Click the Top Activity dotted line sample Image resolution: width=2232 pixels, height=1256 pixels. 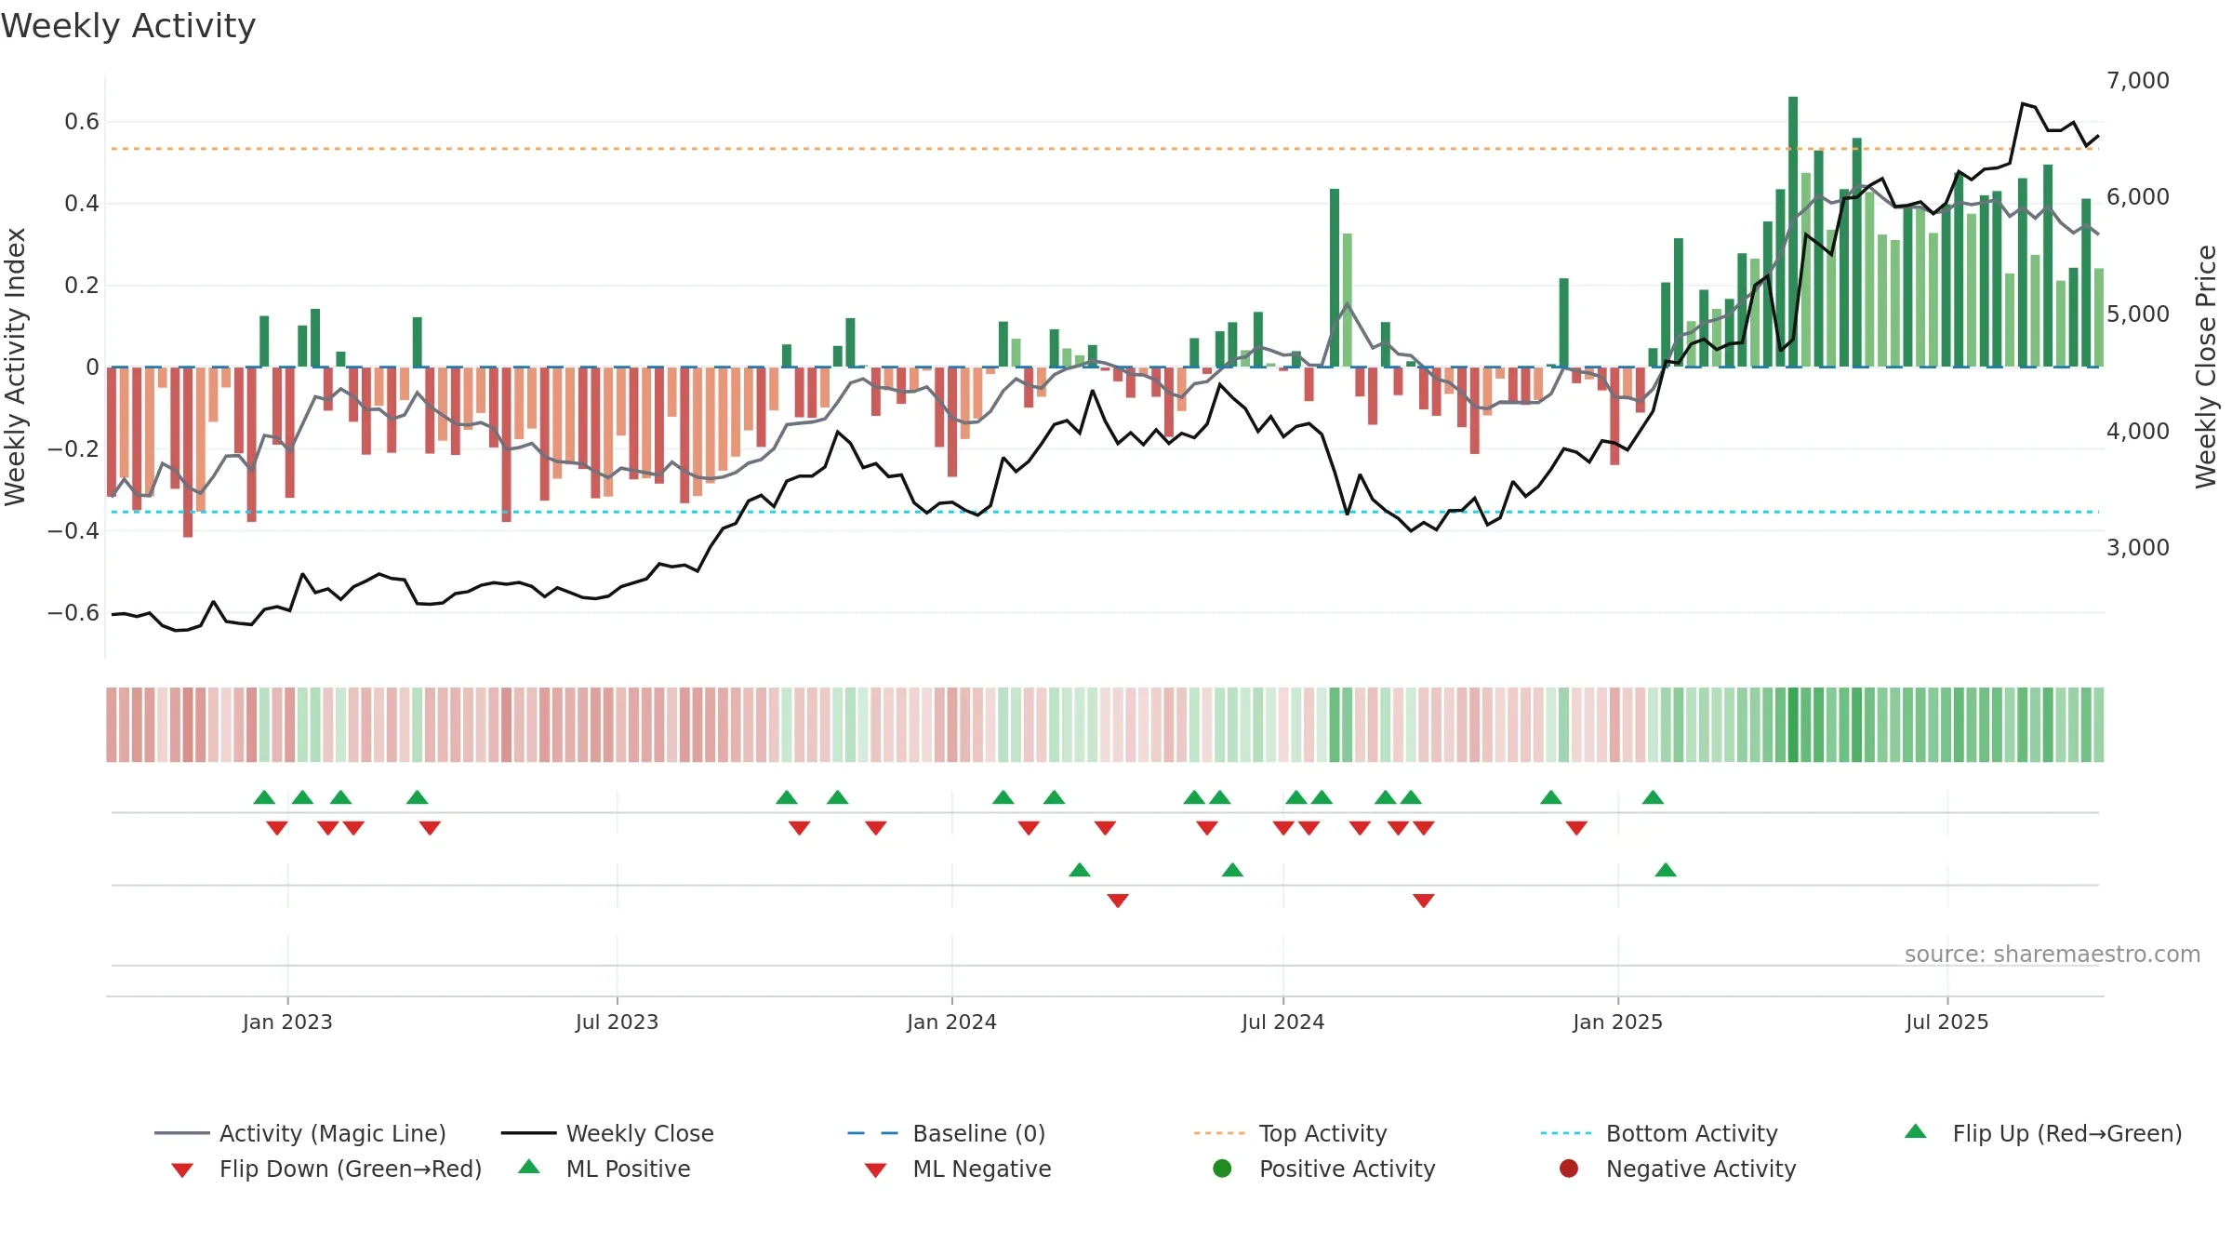(1219, 1133)
